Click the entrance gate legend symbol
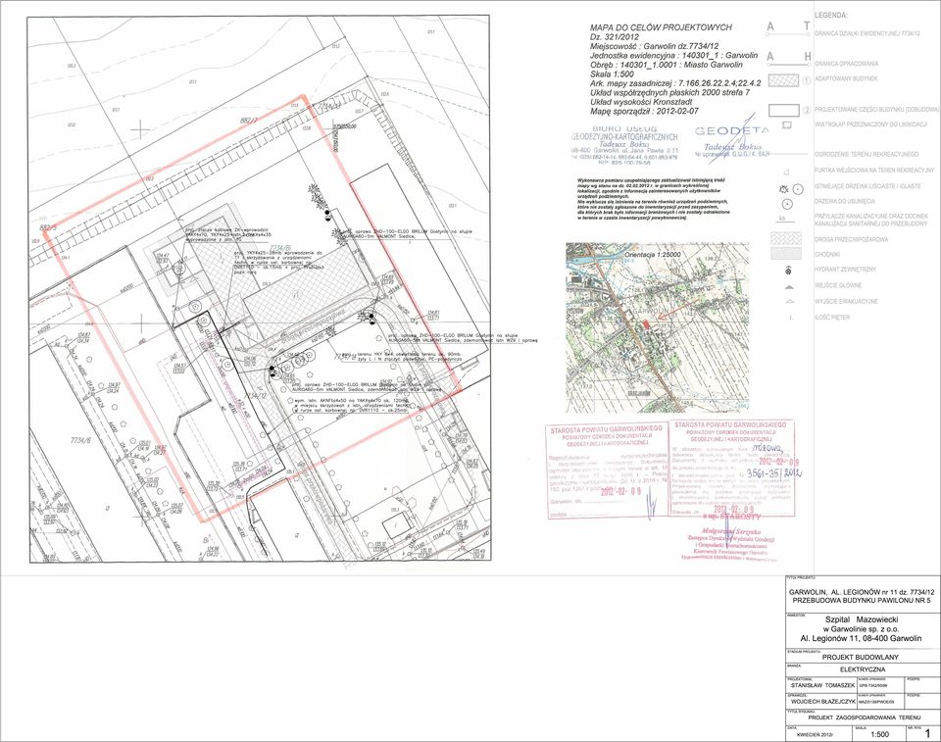 click(787, 172)
